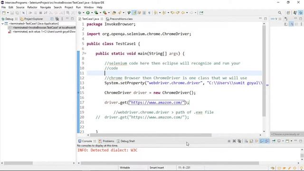Click the Open Perspective icon

pos(288,13)
